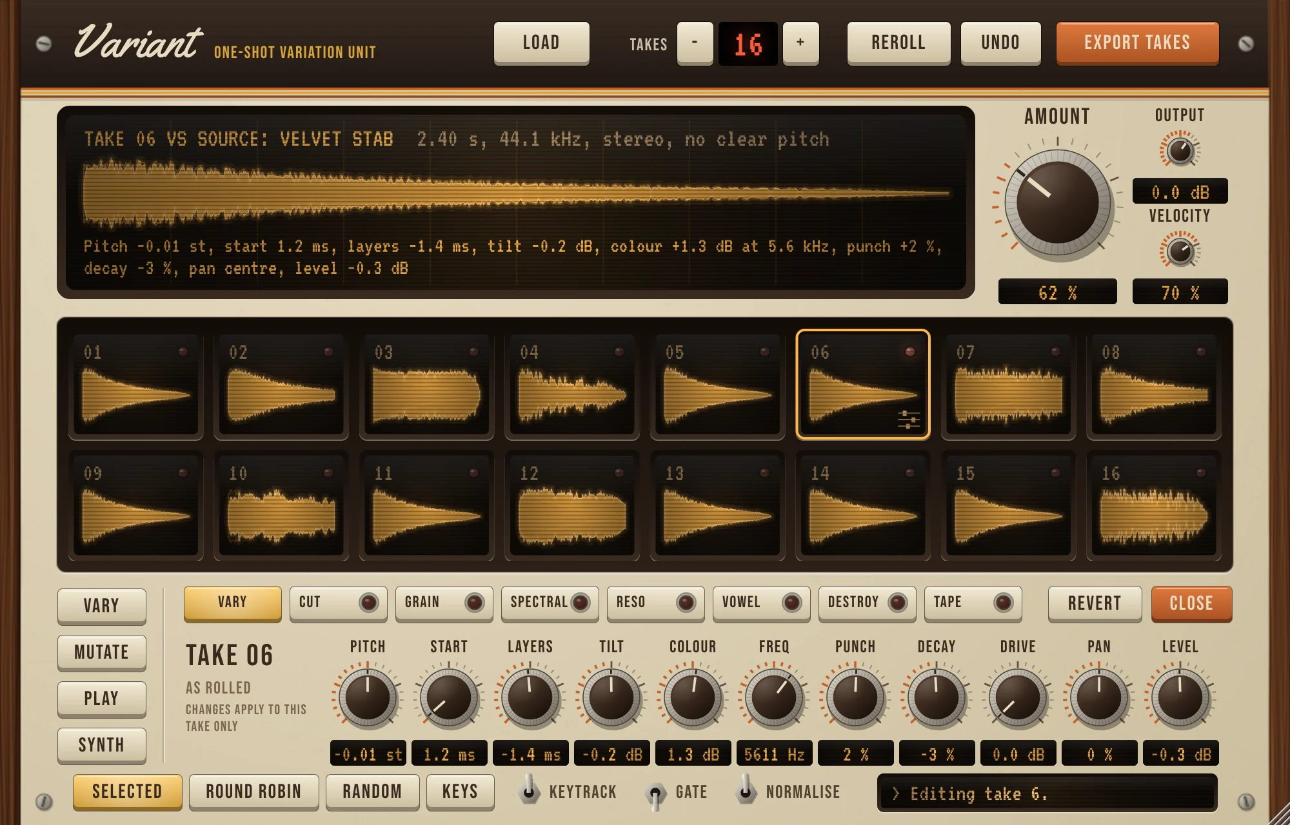Increase takes count with plus button
Viewport: 1290px width, 825px height.
tap(800, 43)
